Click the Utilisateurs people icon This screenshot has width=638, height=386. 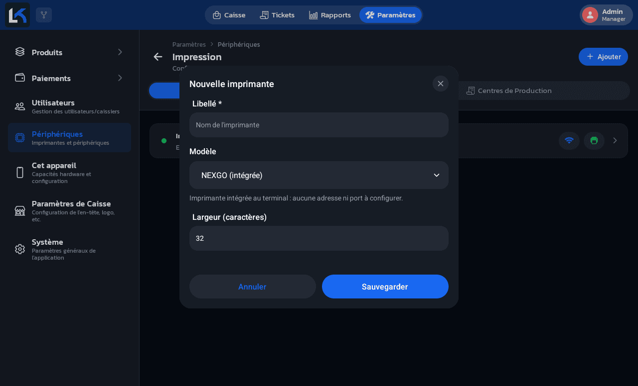(20, 106)
